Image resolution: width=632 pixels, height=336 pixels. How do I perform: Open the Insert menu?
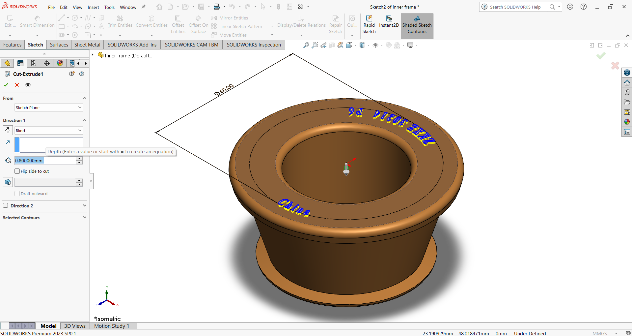tap(93, 7)
